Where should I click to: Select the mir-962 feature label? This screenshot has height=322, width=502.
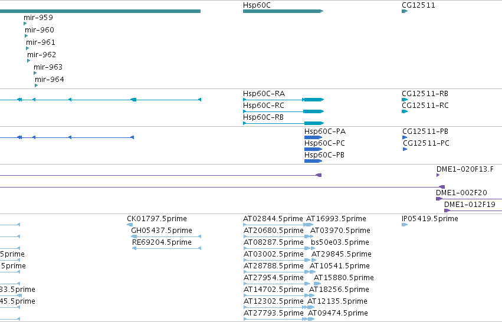point(42,55)
